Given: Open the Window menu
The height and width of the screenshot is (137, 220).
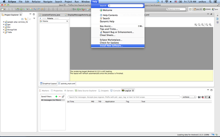Looking at the screenshot, I should pos(85,2).
